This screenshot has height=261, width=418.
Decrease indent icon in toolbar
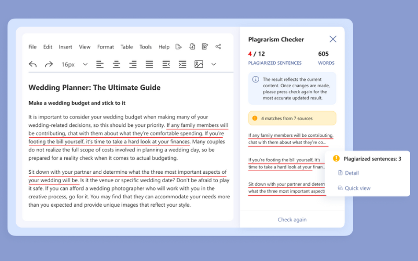pos(166,64)
